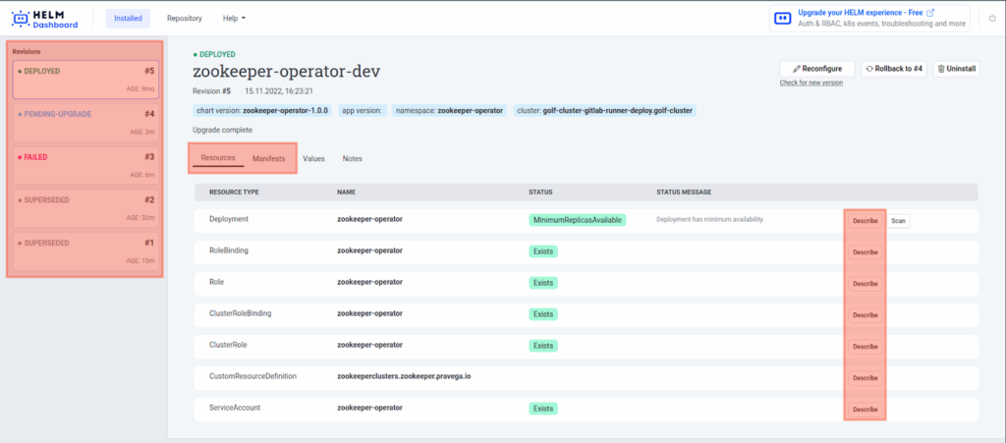Click the Reconfigure button
This screenshot has height=443, width=1006.
pyautogui.click(x=817, y=68)
